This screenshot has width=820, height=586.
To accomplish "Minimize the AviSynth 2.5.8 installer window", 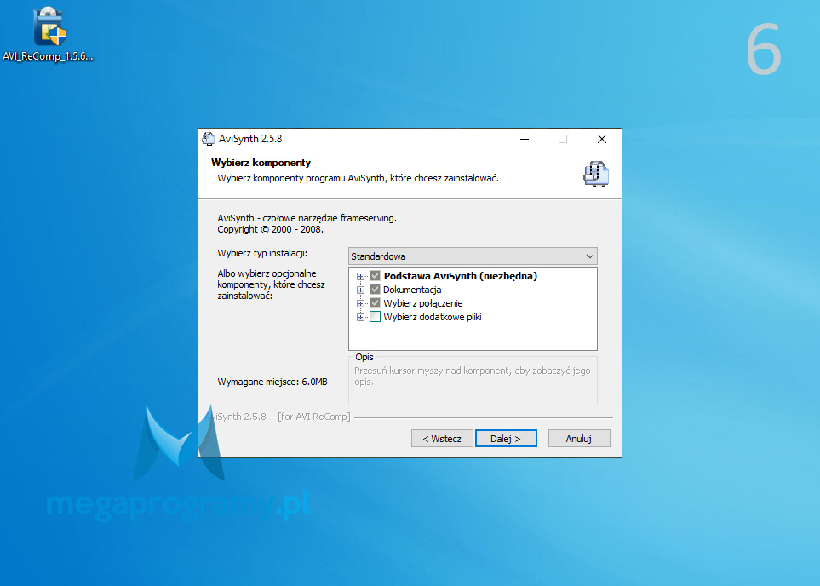I will 525,139.
